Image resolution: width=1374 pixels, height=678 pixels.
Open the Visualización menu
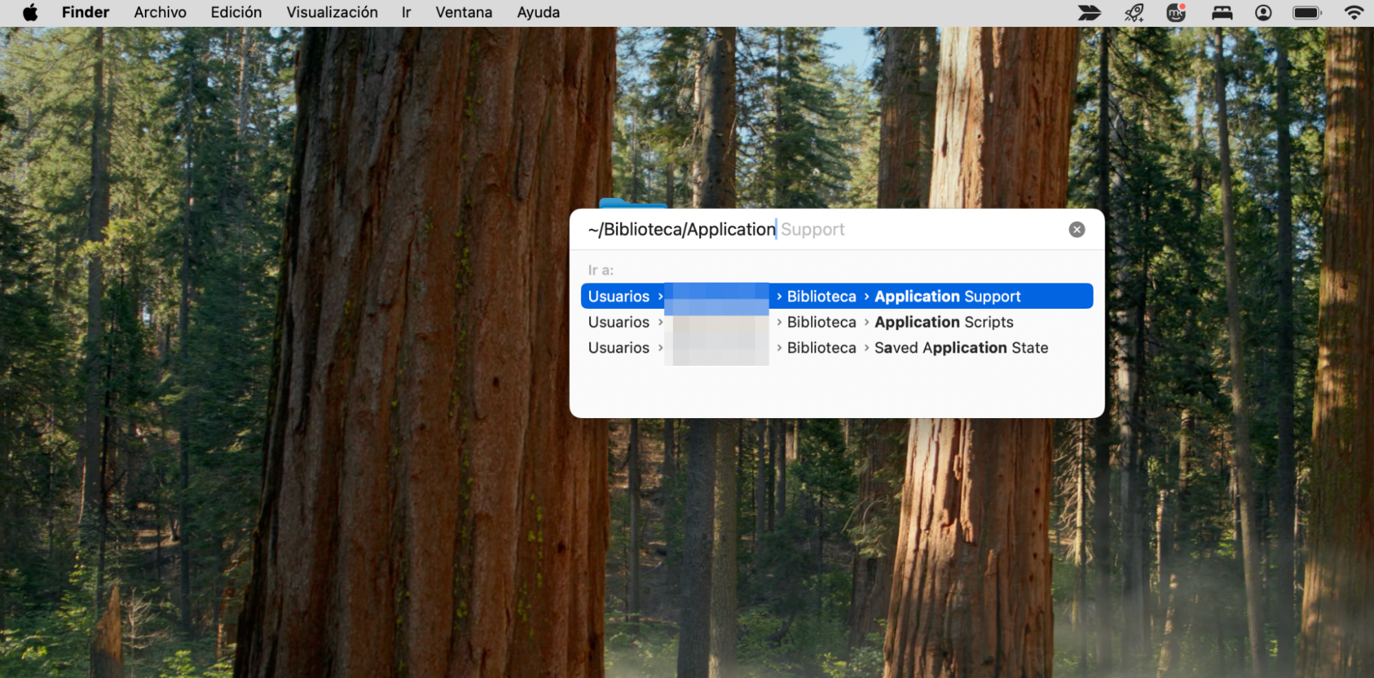(x=332, y=12)
